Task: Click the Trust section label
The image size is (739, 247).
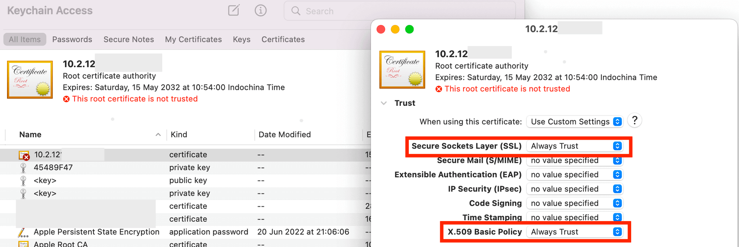Action: 404,103
